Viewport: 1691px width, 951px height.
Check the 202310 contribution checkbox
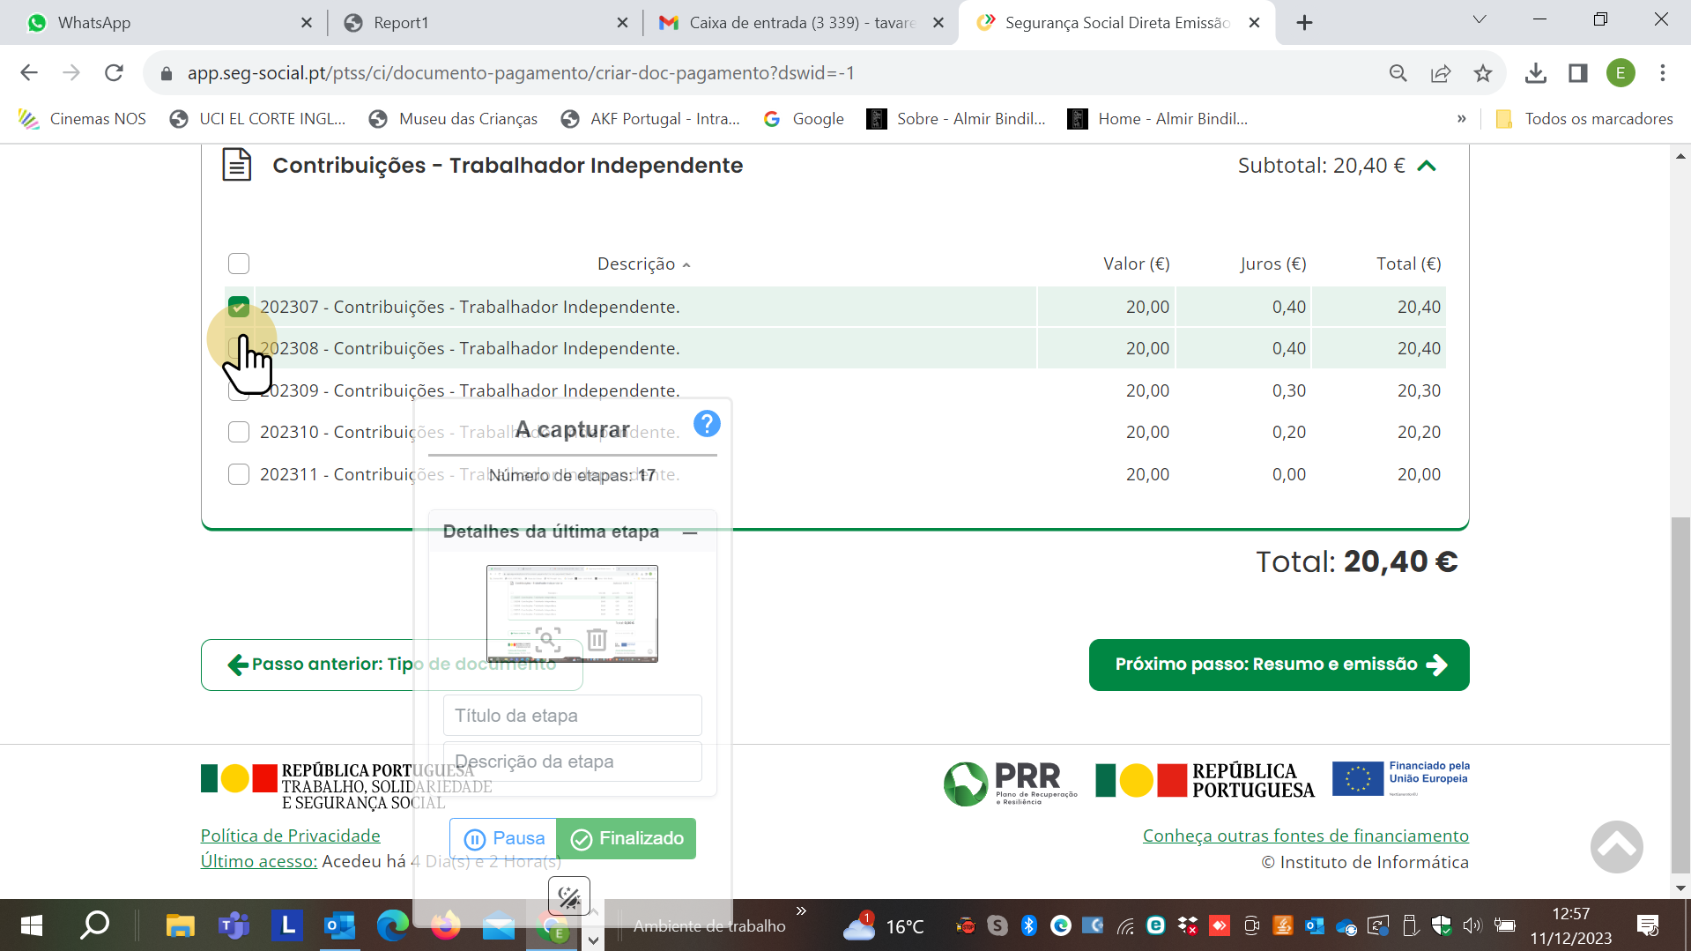(x=239, y=432)
